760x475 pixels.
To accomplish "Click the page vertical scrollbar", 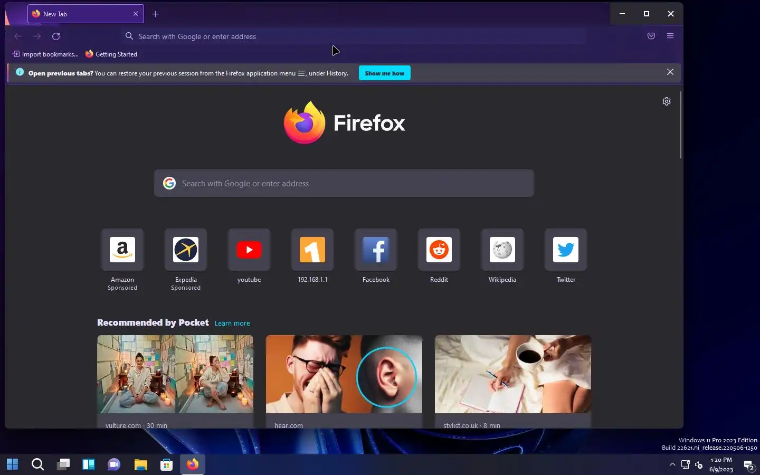I will tap(681, 125).
